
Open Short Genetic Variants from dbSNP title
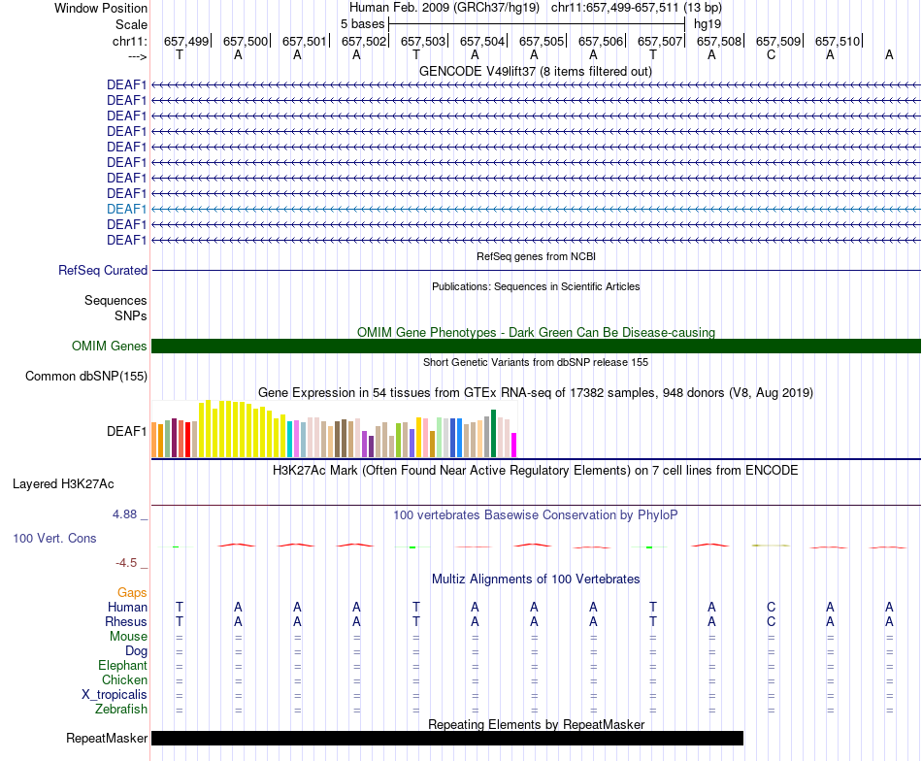(536, 362)
